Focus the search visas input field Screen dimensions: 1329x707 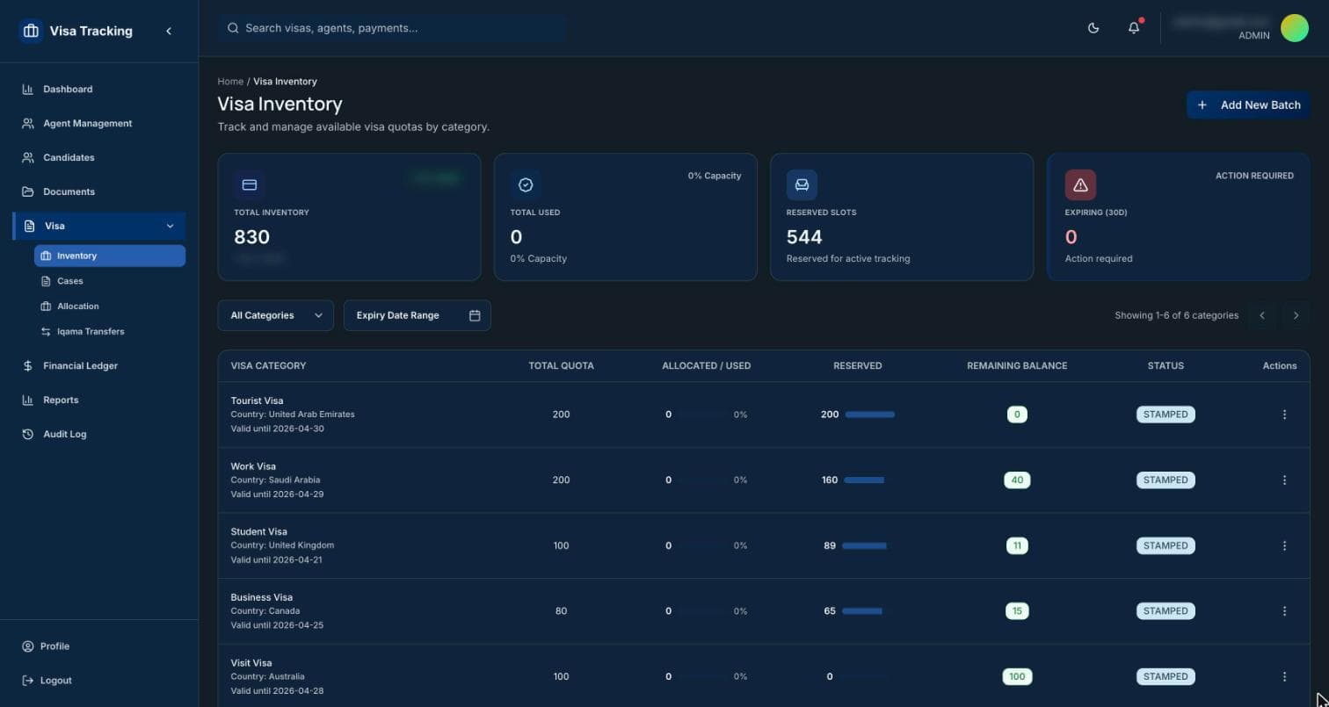point(392,28)
